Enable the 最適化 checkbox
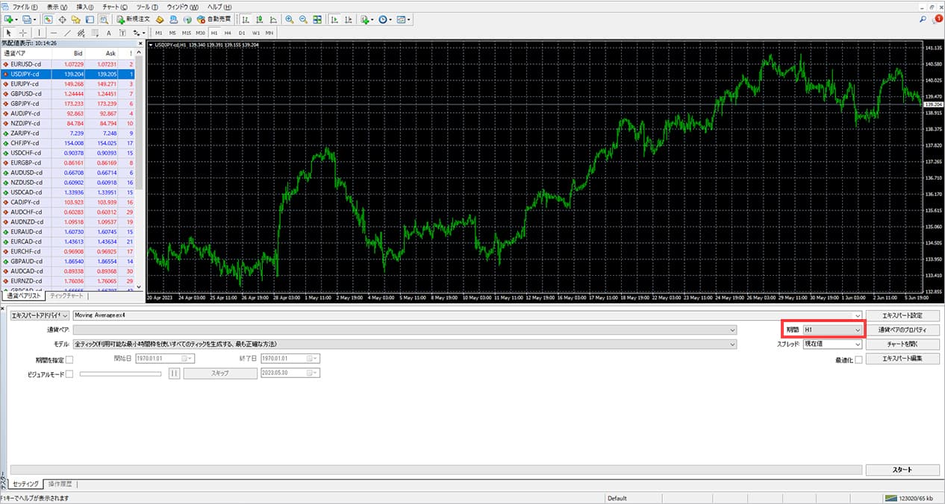945x504 pixels. [858, 360]
